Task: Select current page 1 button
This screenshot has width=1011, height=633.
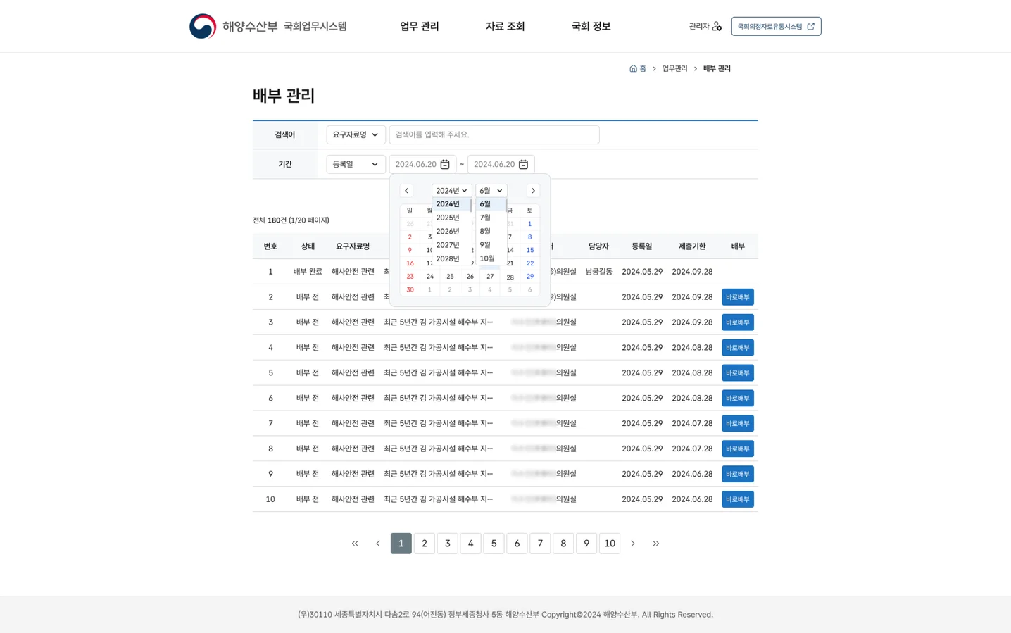Action: point(401,544)
